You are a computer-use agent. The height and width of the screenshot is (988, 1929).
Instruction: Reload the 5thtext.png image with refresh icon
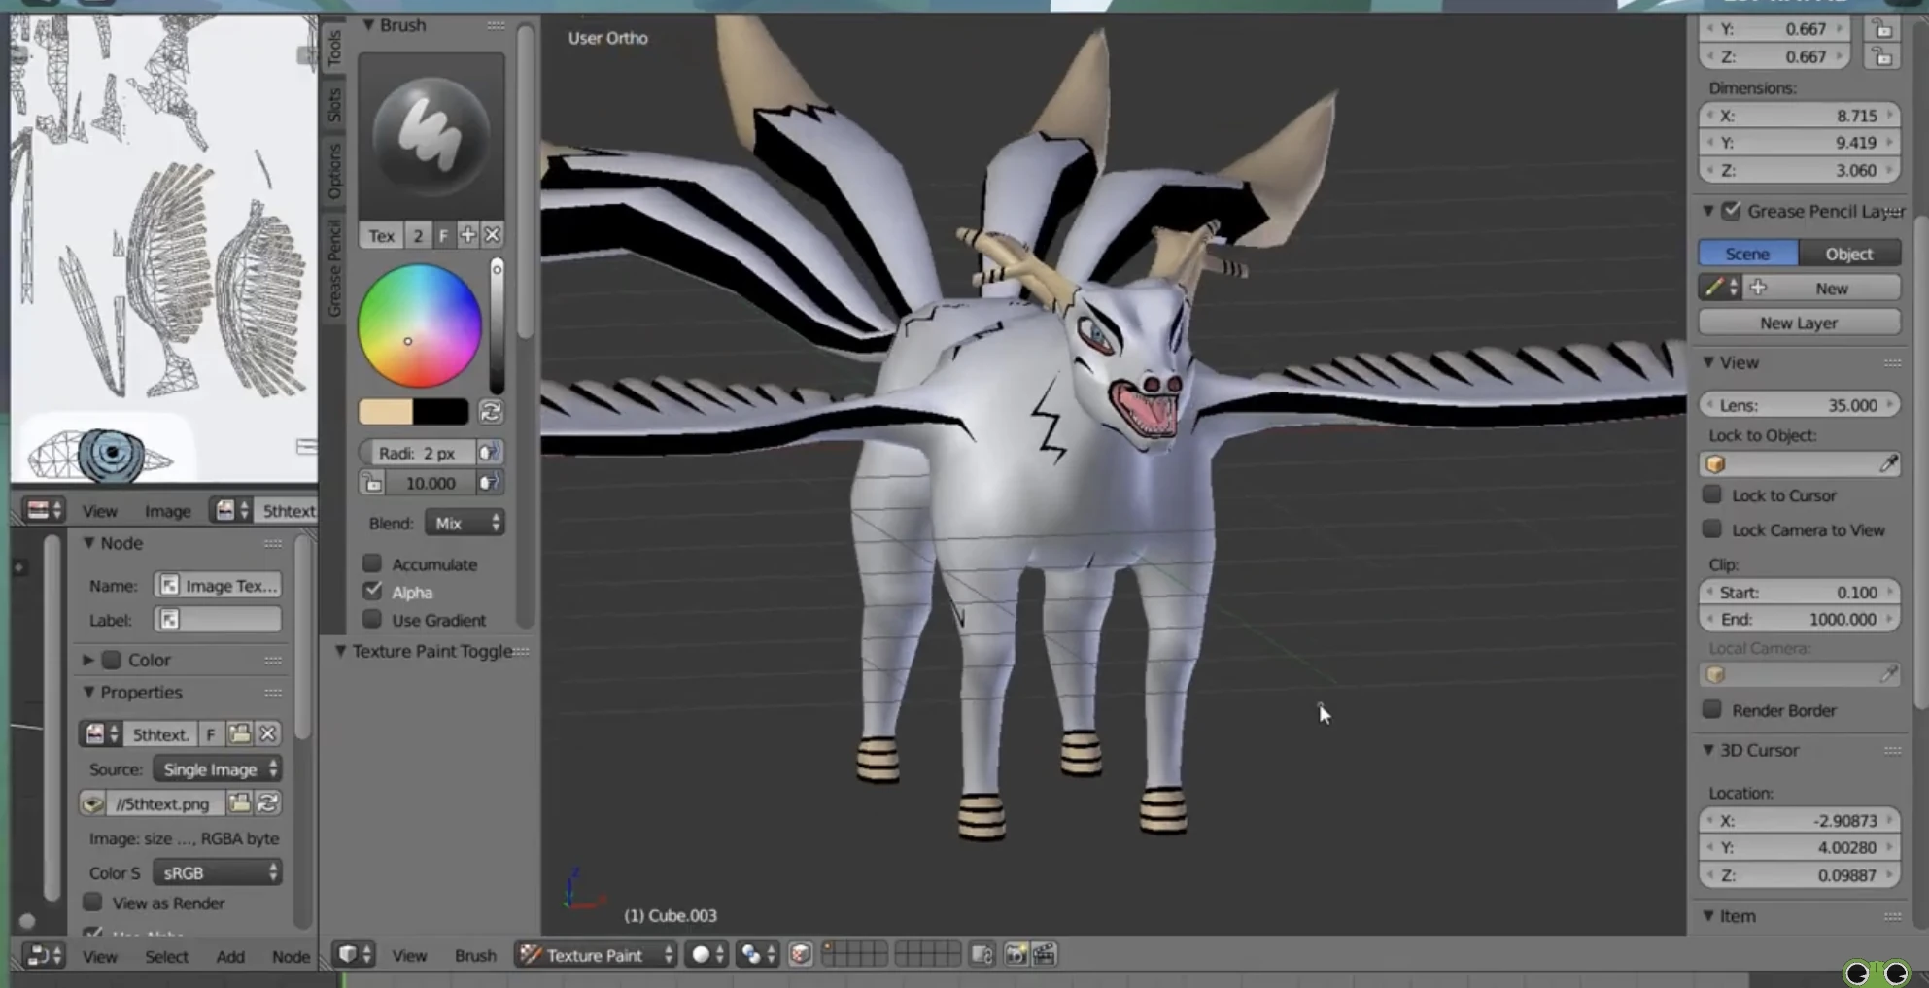click(267, 803)
